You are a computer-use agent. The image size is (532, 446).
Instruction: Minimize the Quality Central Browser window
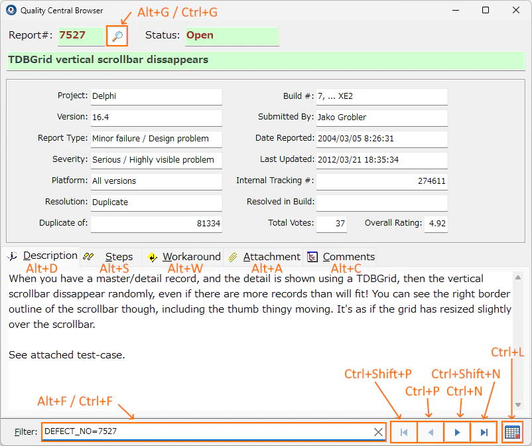point(456,10)
